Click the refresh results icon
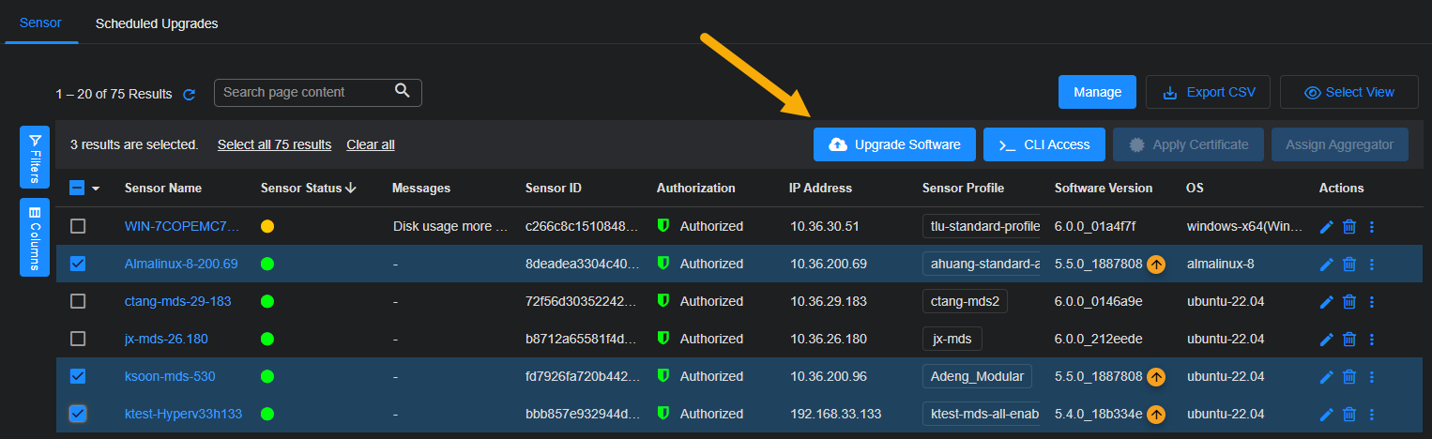1432x439 pixels. [x=189, y=94]
